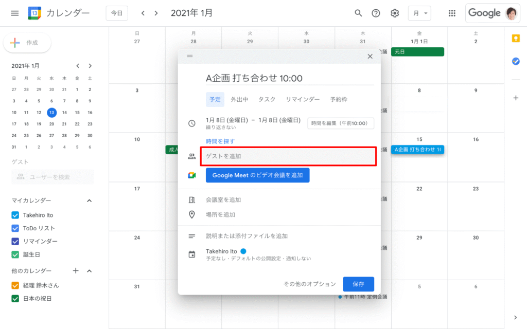Open the search magnifier icon
The width and height of the screenshot is (527, 329).
click(358, 13)
